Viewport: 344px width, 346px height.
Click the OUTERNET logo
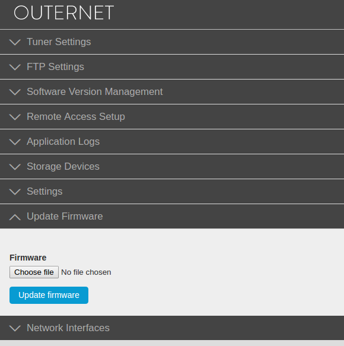(x=63, y=12)
